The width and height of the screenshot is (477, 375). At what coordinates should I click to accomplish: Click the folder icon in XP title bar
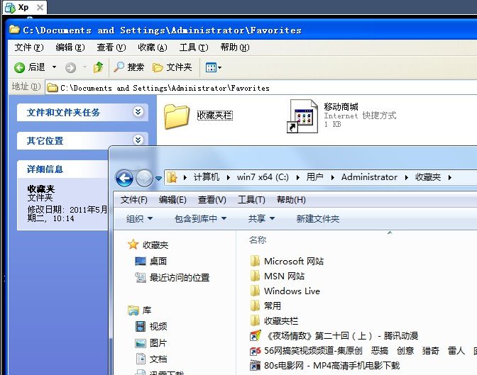pyautogui.click(x=14, y=30)
